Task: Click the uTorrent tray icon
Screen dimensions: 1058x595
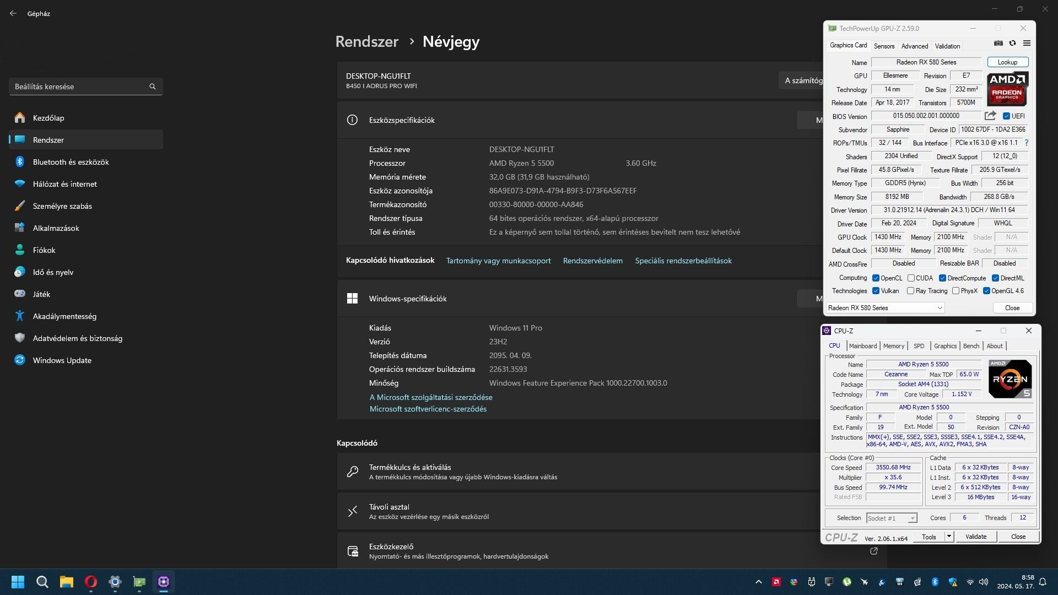Action: point(847,582)
